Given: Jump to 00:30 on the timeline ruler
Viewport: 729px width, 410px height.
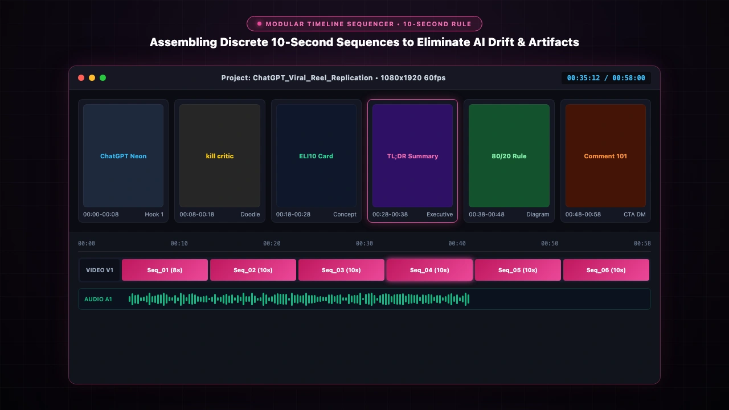Looking at the screenshot, I should (x=364, y=243).
